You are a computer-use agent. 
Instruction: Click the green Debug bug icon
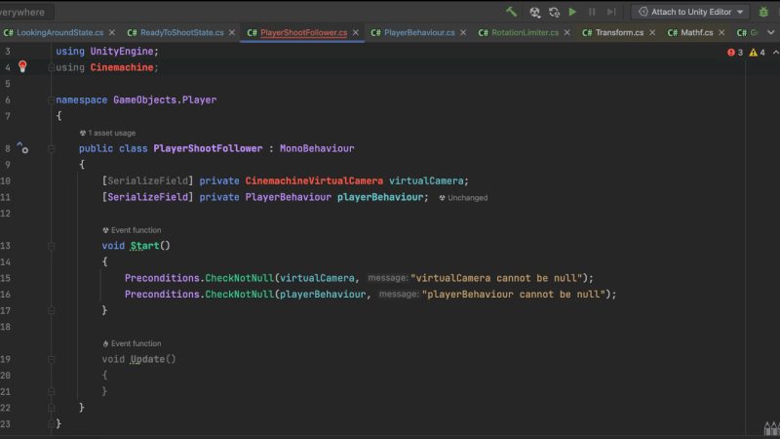tap(763, 12)
